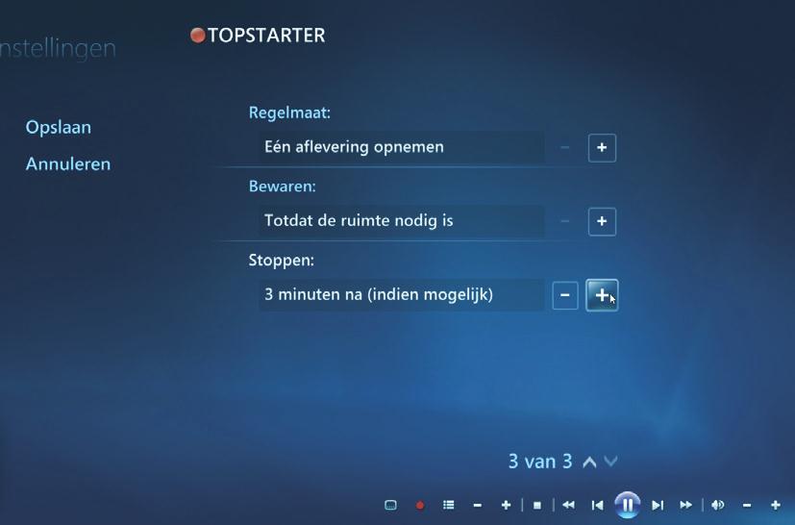Viewport: 795px width, 525px height.
Task: Select the '3 minuten na (indien mogelijk)' field
Action: tap(401, 294)
